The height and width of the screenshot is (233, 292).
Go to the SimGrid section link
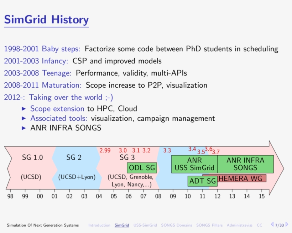pos(122,225)
